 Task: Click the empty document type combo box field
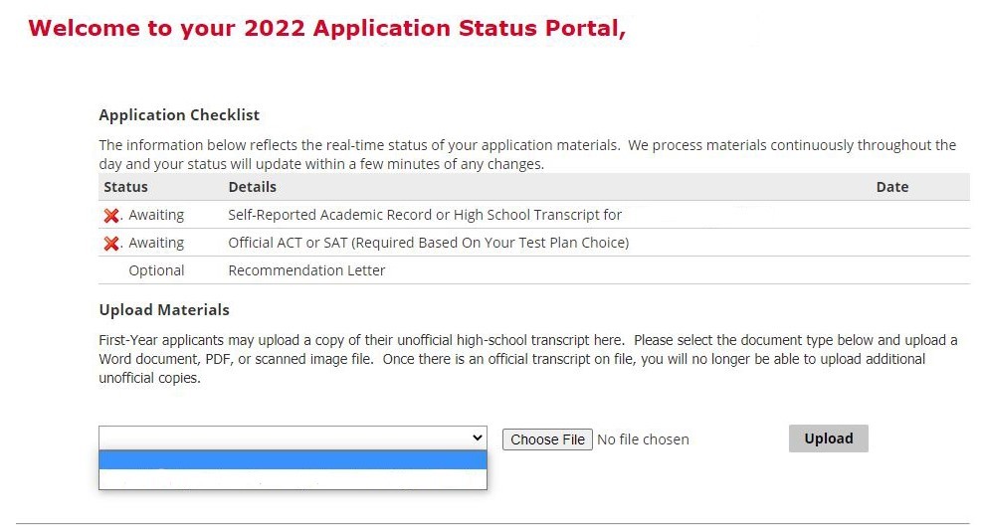[x=284, y=437]
